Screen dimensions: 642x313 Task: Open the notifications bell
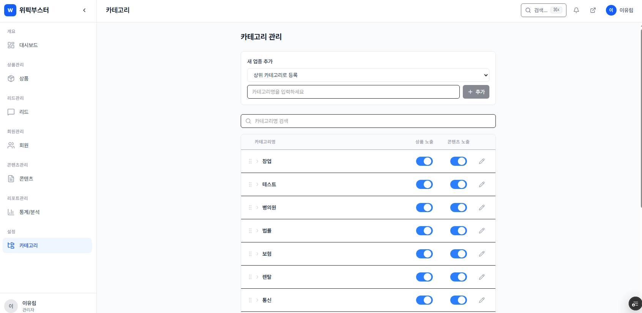[576, 10]
